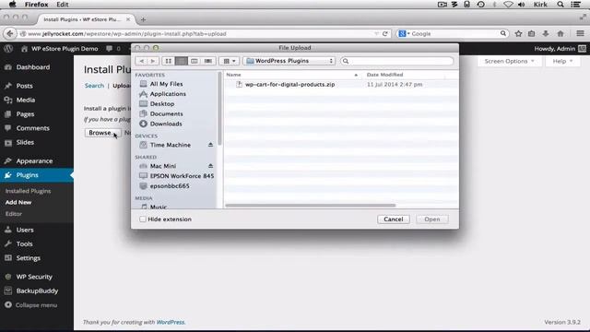Click Firefox back button
Image resolution: width=590 pixels, height=332 pixels.
coord(10,34)
